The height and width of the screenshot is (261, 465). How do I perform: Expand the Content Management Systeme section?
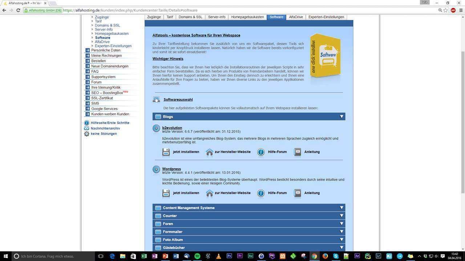(249, 208)
